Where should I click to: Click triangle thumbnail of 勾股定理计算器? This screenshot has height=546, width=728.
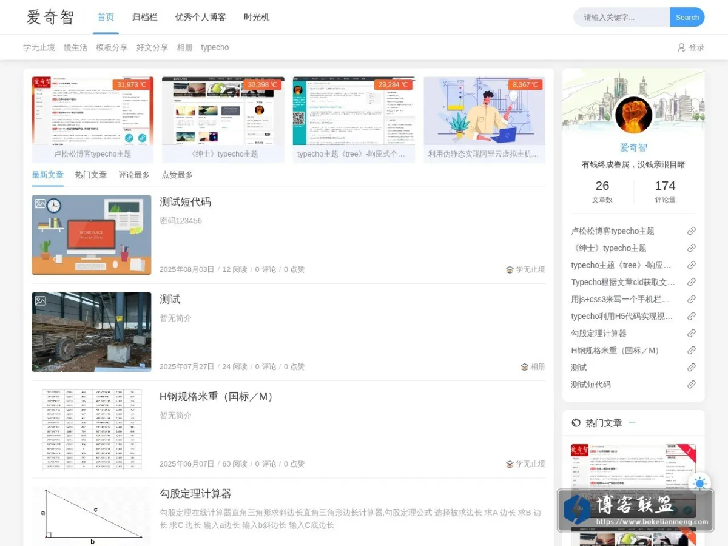click(92, 516)
